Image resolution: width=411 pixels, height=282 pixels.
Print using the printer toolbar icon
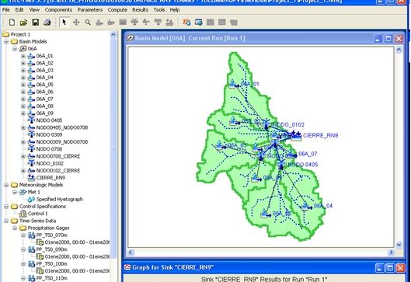point(47,23)
